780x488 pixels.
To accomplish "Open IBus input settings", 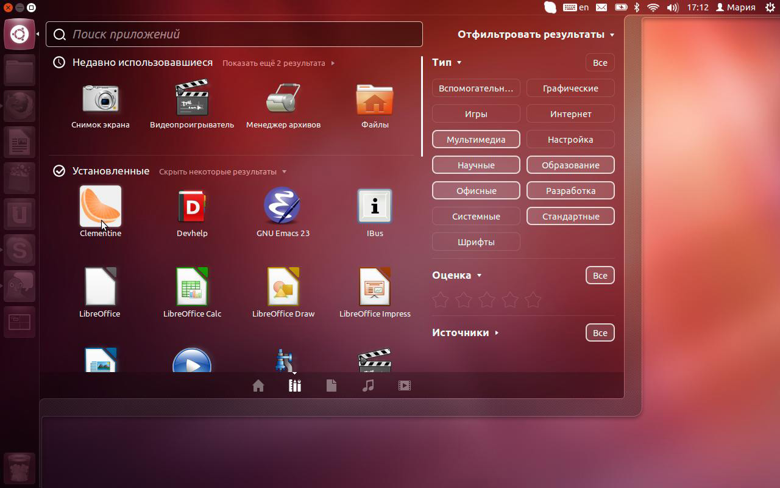I will (375, 212).
